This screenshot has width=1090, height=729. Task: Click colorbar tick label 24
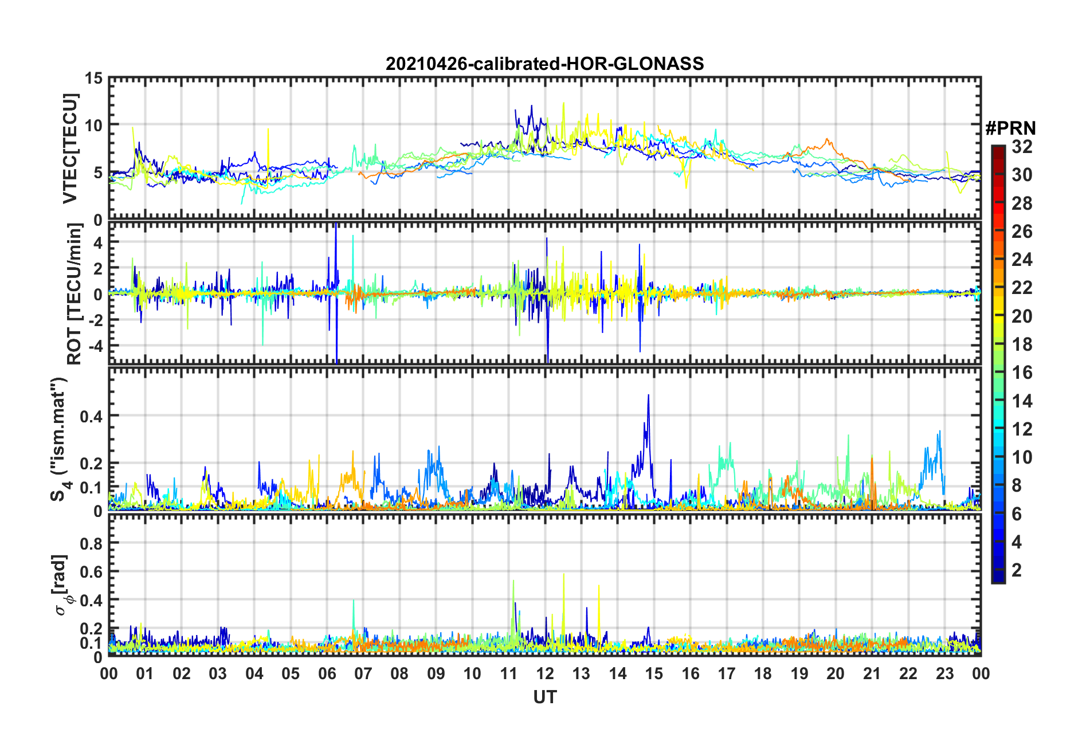[x=1022, y=260]
